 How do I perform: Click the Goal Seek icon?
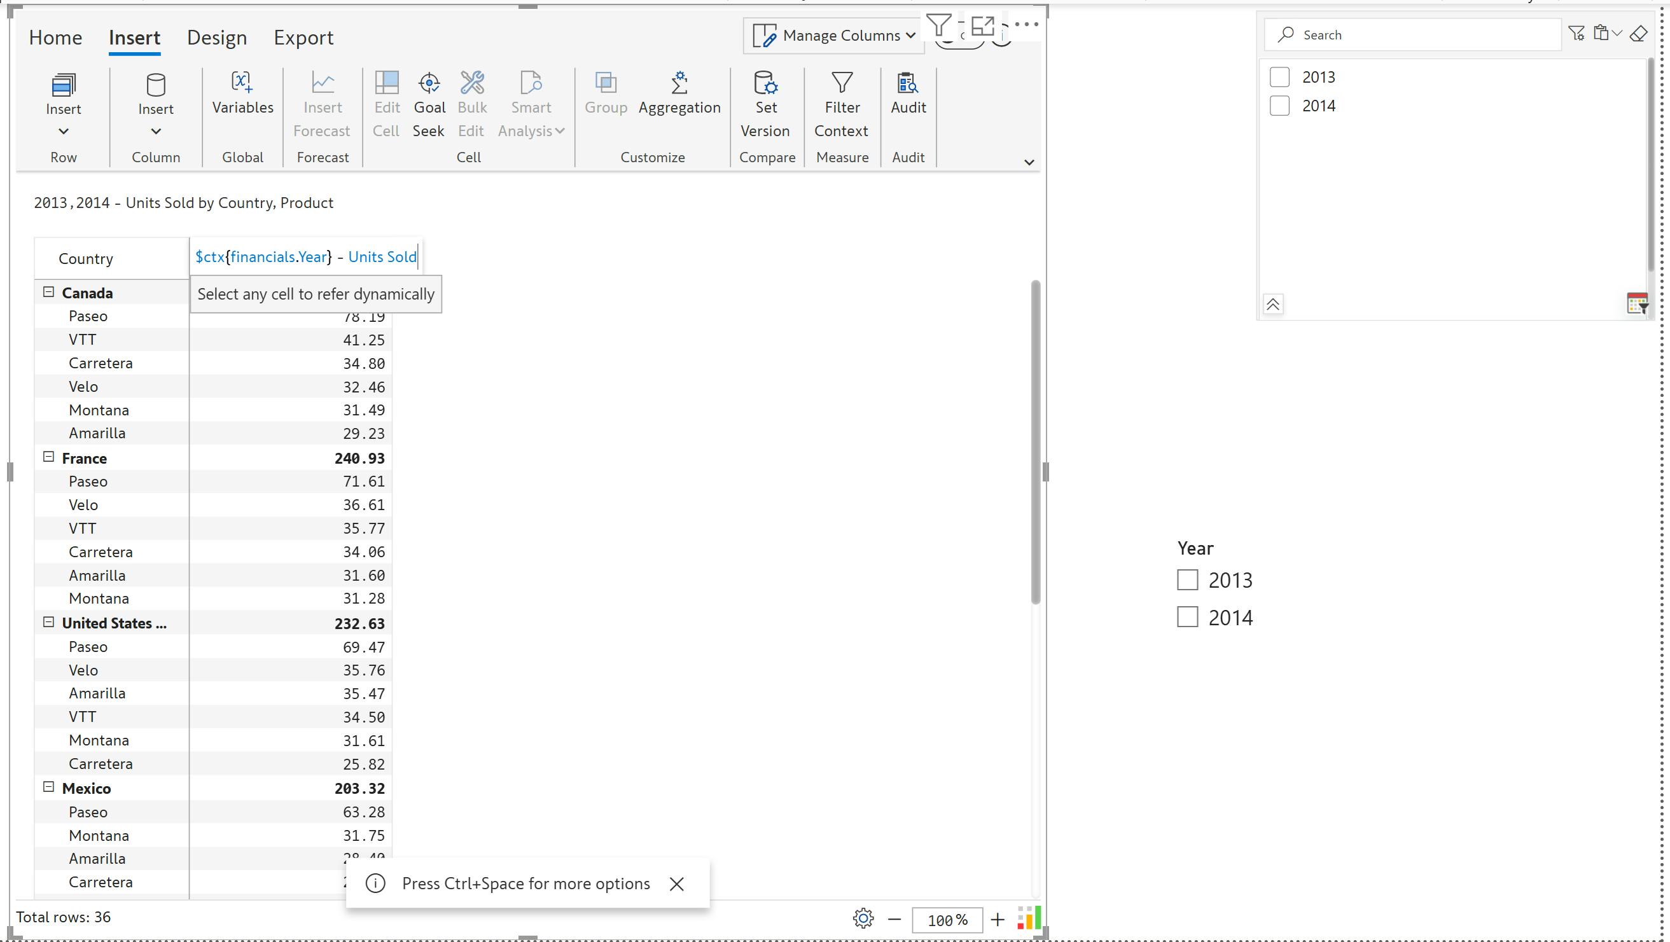[429, 83]
